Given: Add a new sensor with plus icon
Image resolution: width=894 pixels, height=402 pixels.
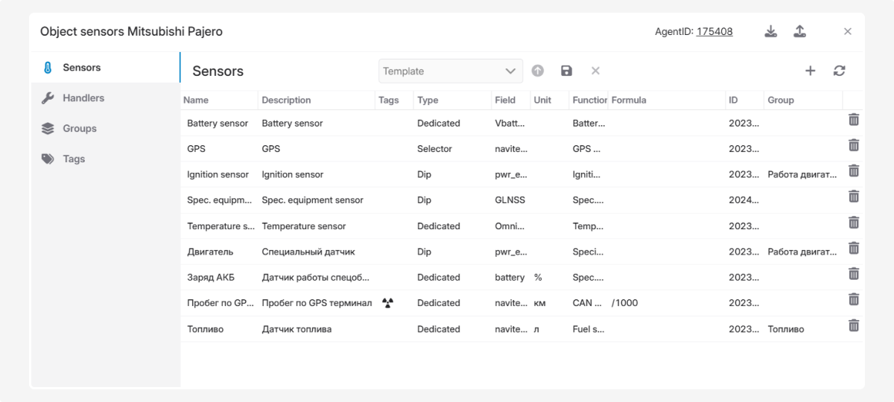Looking at the screenshot, I should [x=811, y=71].
